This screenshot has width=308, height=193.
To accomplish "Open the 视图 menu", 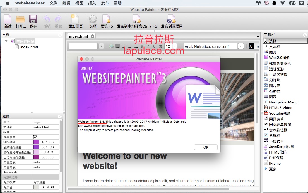I will [x=79, y=3].
